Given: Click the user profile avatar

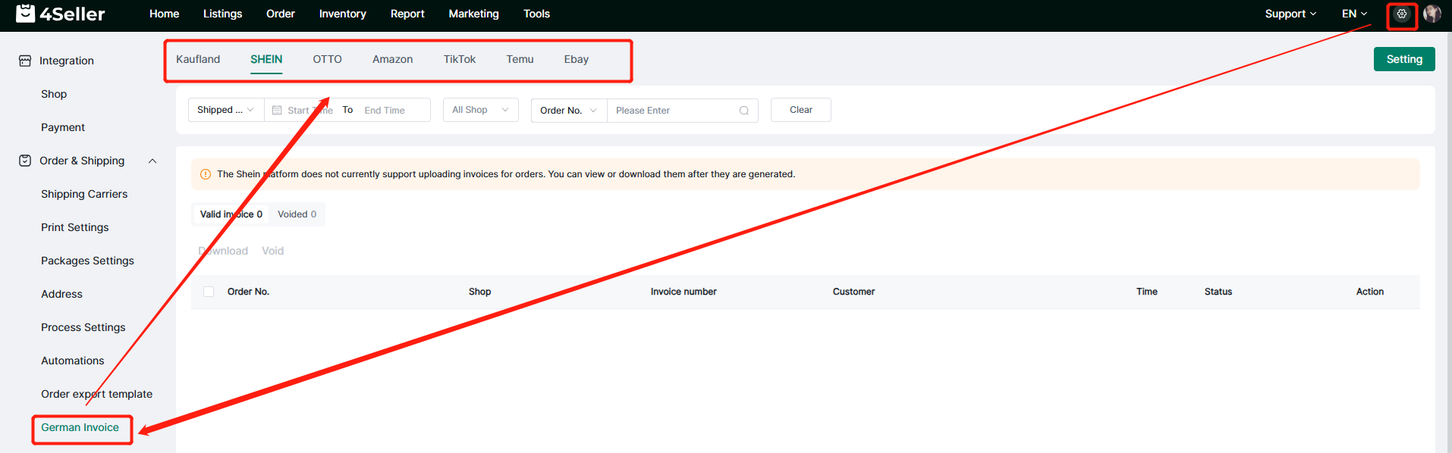Looking at the screenshot, I should pos(1432,14).
